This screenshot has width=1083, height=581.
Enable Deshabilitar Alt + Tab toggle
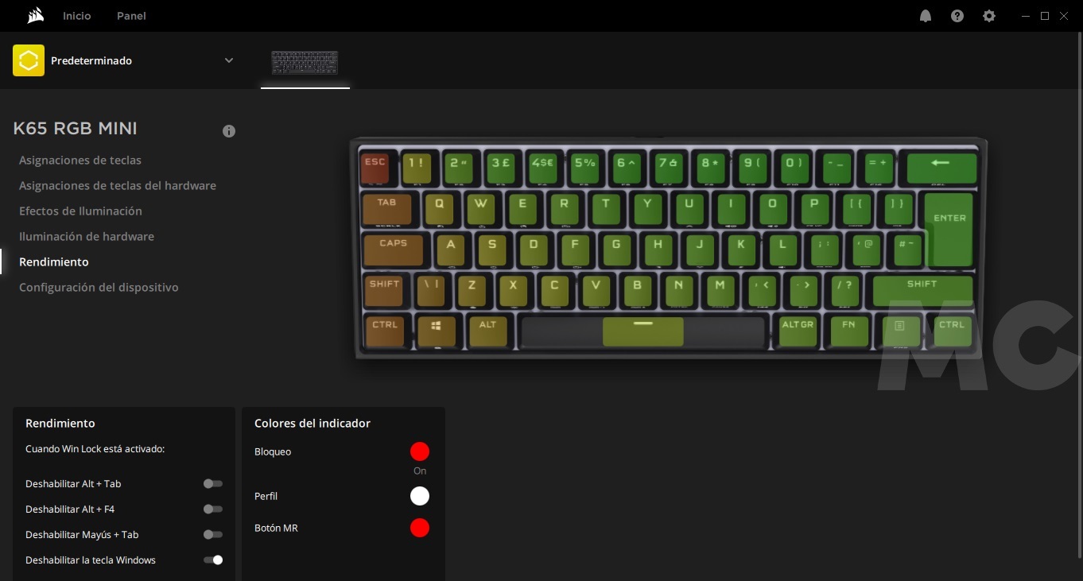pos(212,483)
